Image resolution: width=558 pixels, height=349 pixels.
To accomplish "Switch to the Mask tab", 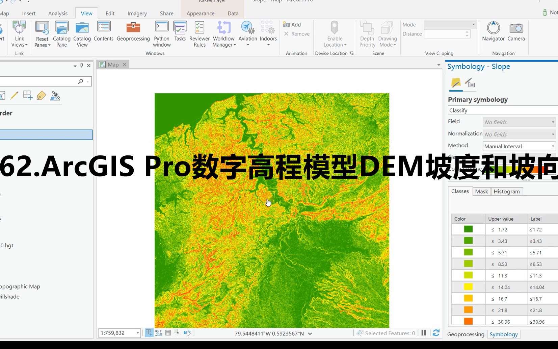I will coord(481,192).
